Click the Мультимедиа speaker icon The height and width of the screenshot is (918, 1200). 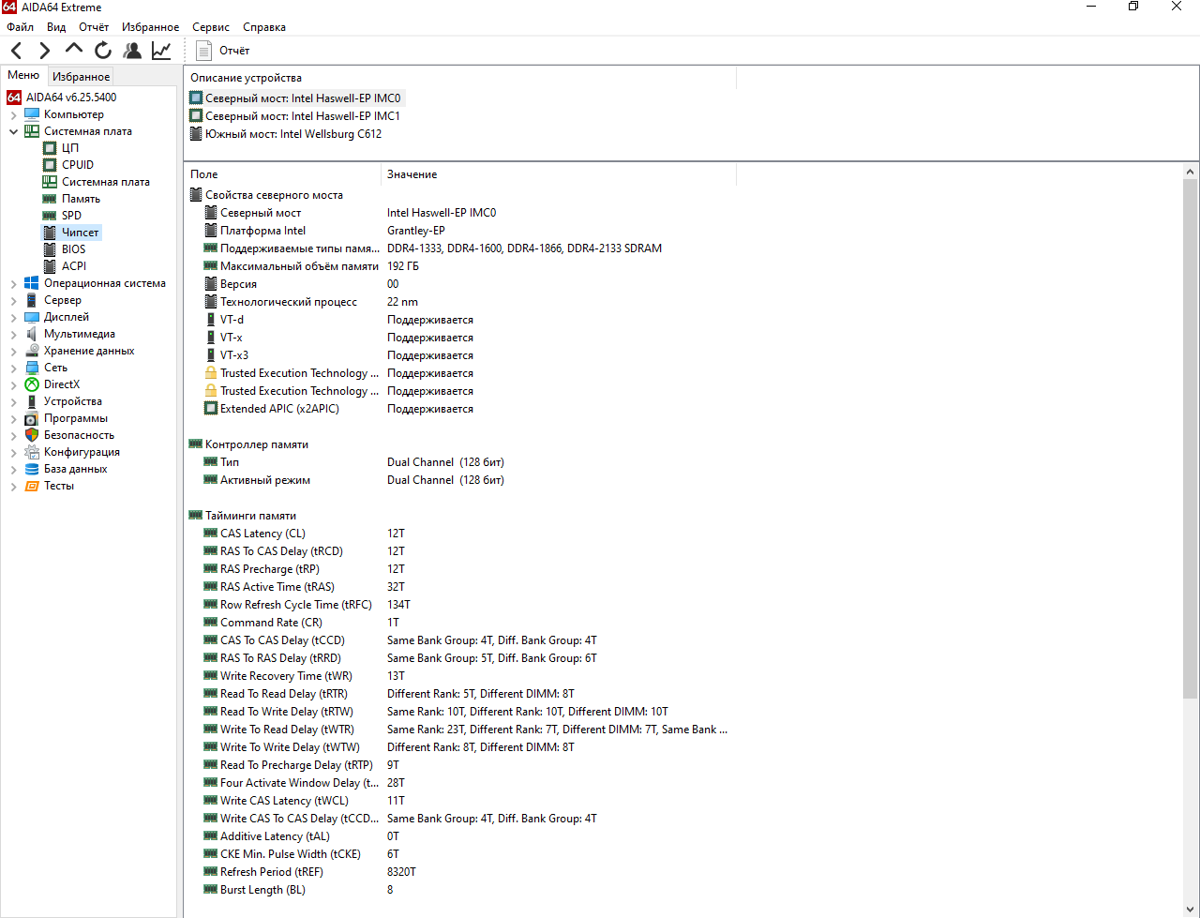coord(33,334)
